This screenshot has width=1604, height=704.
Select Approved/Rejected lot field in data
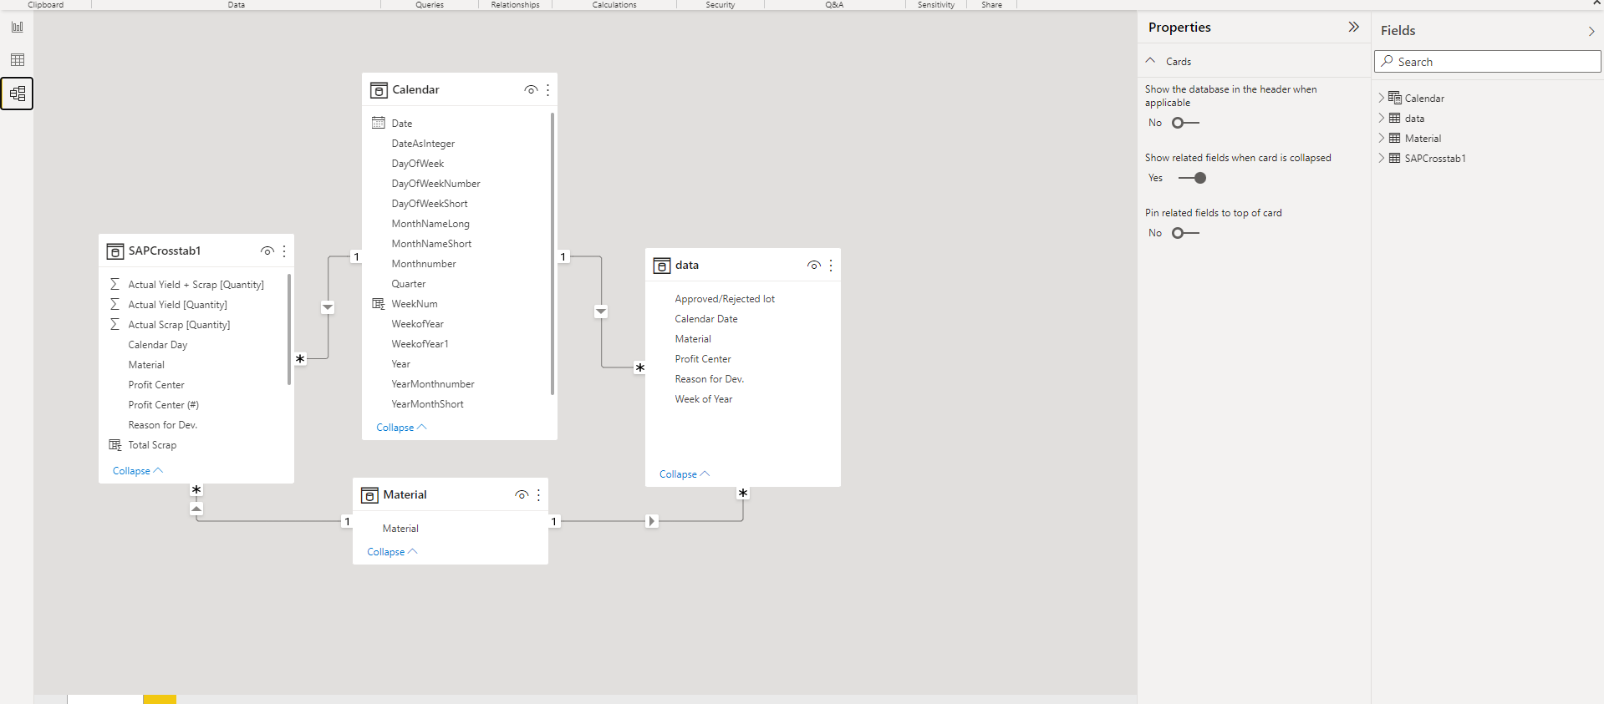coord(725,299)
